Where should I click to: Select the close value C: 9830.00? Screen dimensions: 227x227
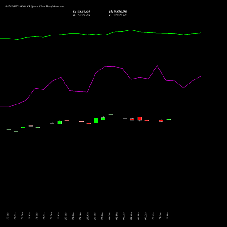click(x=82, y=12)
